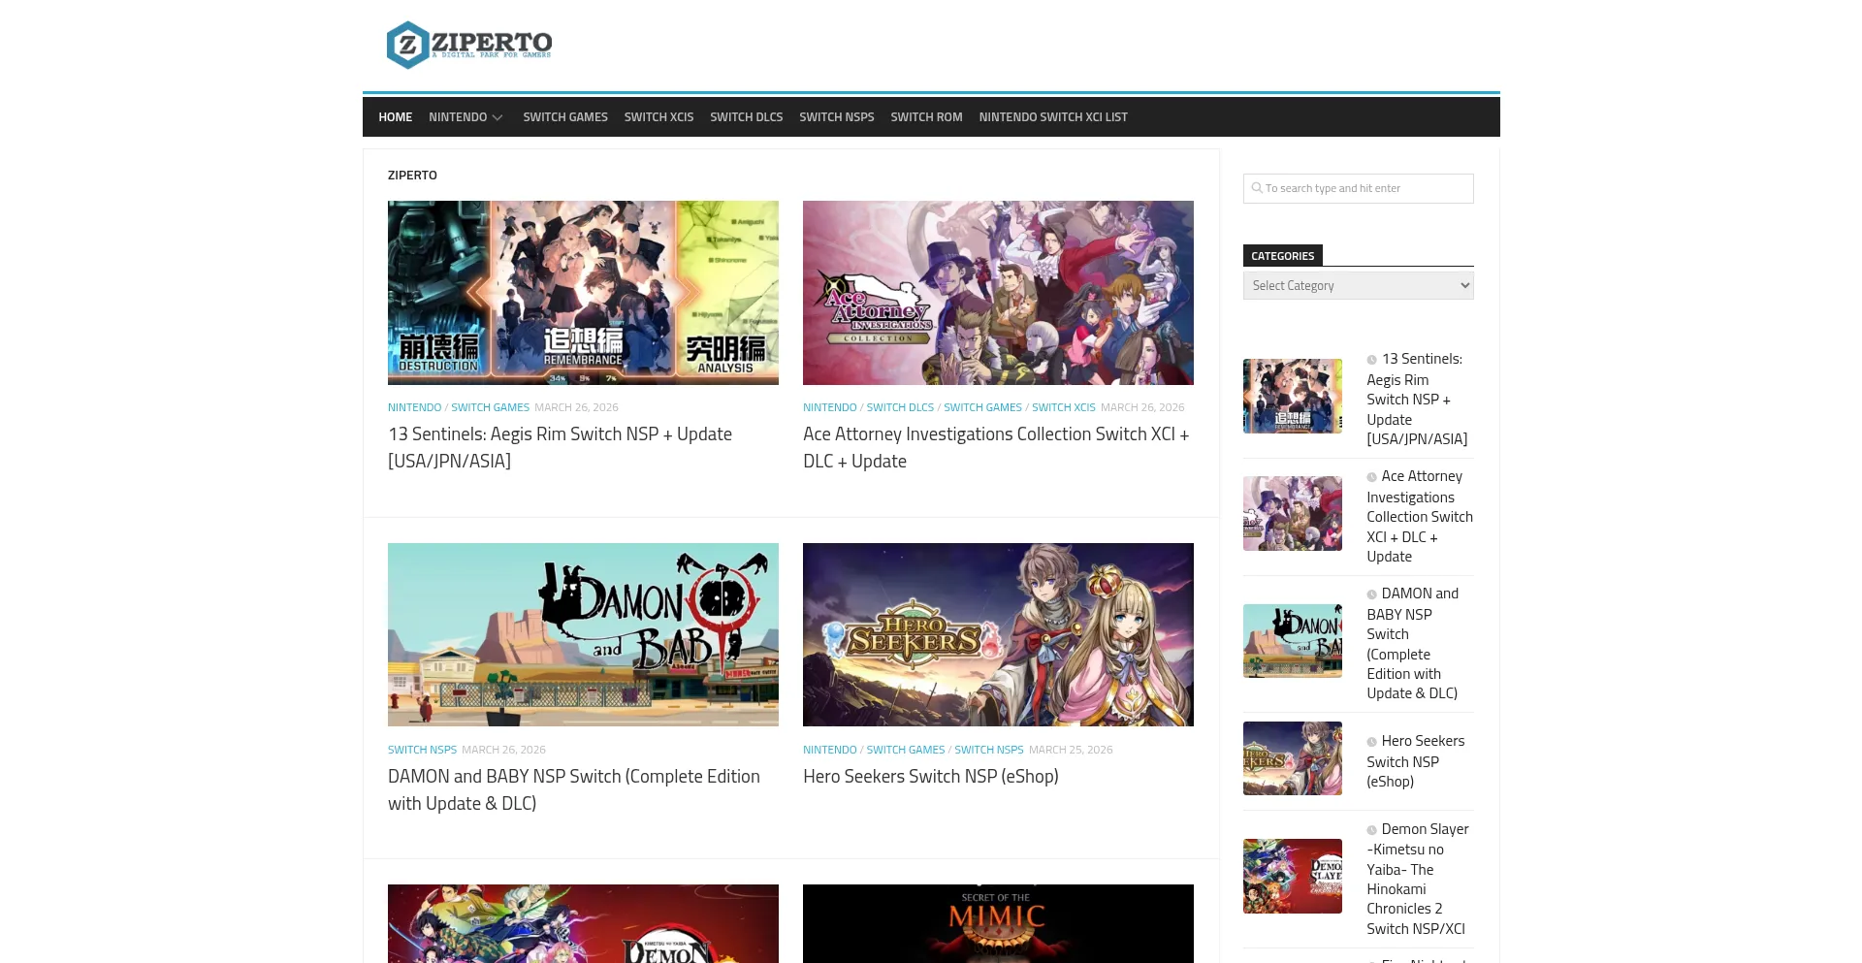Click Switch Games tag under Ace Attorney post

click(982, 407)
